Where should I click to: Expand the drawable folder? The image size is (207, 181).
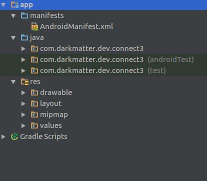click(23, 92)
